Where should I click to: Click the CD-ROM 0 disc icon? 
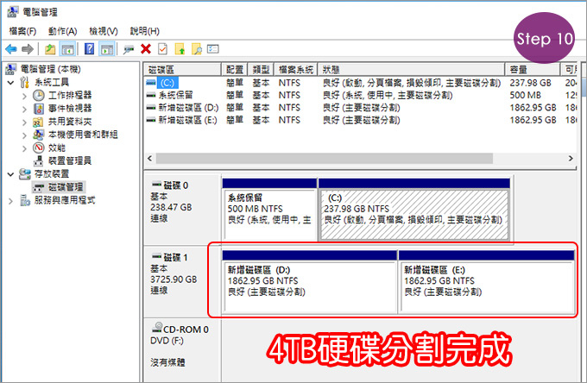point(157,327)
